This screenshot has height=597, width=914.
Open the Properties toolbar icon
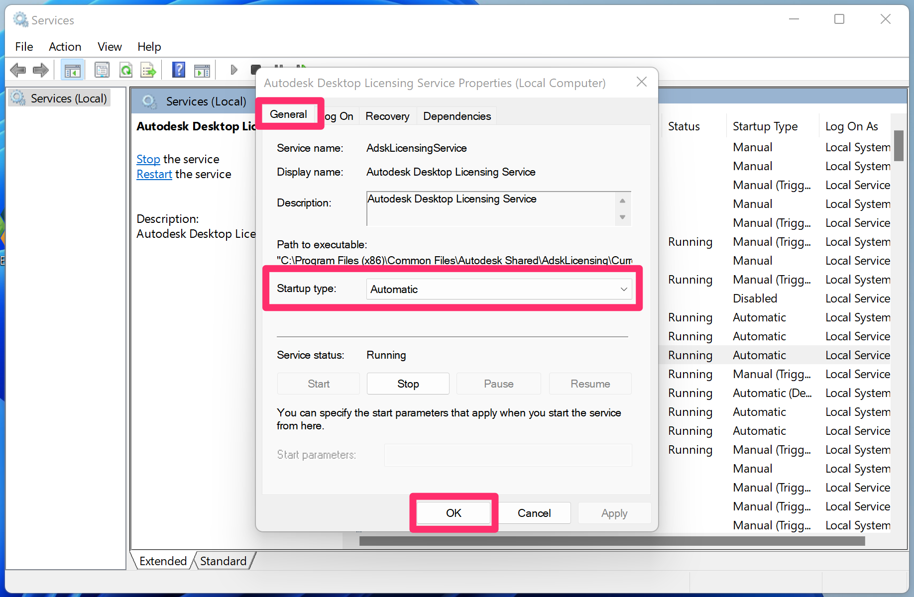tap(102, 70)
